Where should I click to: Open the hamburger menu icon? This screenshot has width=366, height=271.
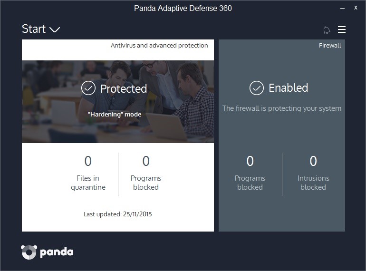[x=341, y=29]
